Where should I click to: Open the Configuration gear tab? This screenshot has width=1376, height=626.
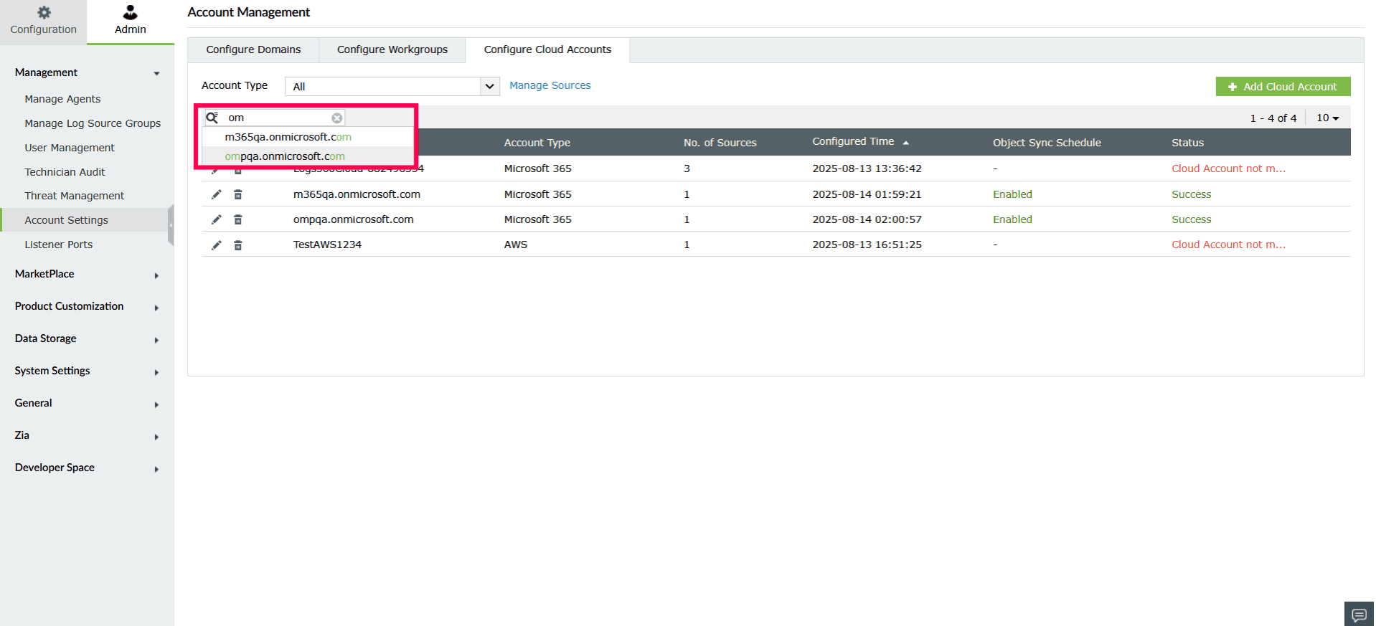click(43, 22)
